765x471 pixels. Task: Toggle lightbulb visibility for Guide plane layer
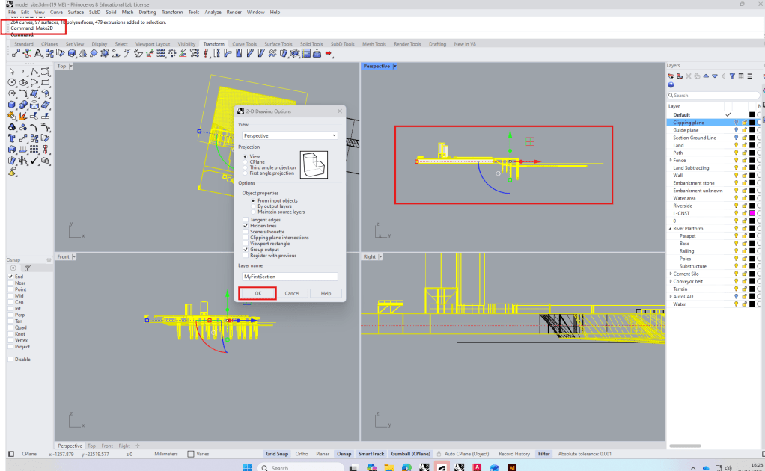(736, 130)
